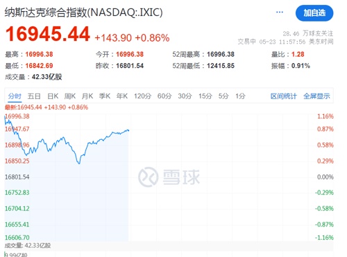Click the latest point on the price line
The height and width of the screenshot is (257, 347).
128,130
